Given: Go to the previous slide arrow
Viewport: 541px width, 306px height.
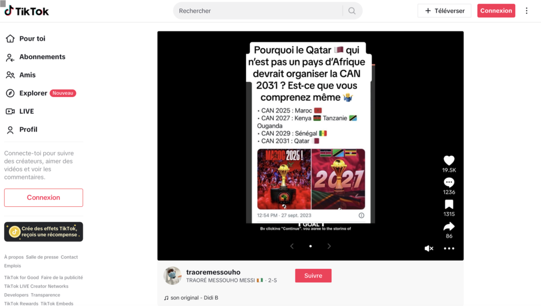Looking at the screenshot, I should point(292,246).
